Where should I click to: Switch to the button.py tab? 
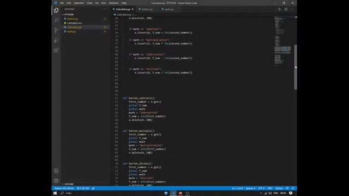pos(147,9)
